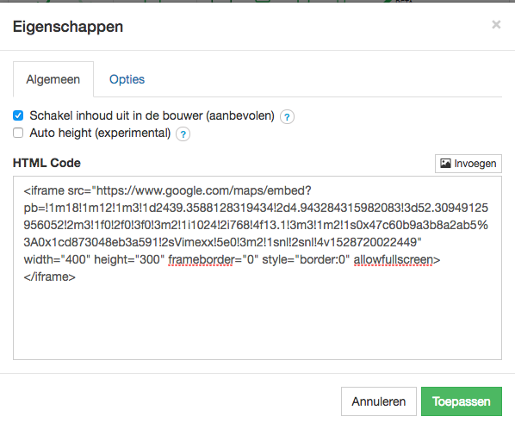Image resolution: width=515 pixels, height=429 pixels.
Task: Click the Invoegen button
Action: coord(468,164)
